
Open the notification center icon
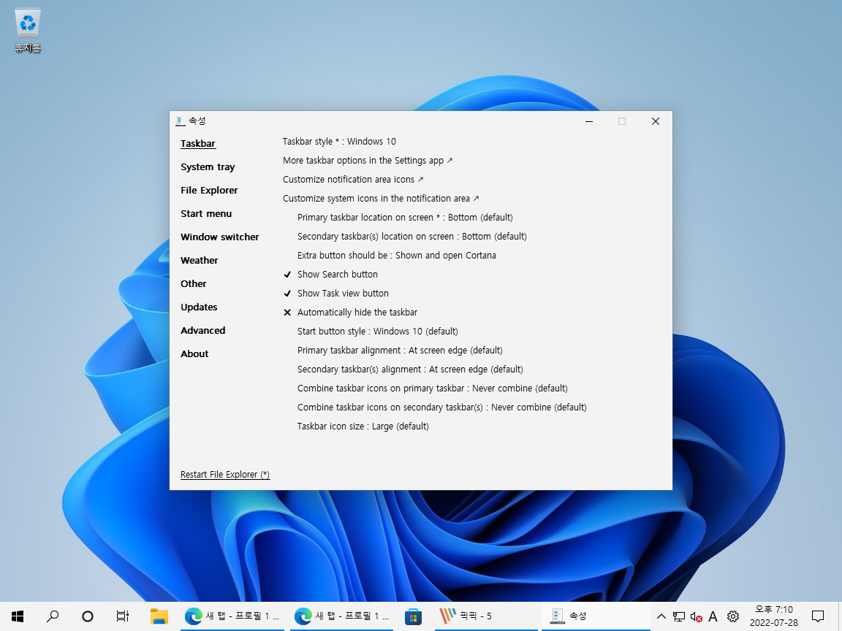818,616
